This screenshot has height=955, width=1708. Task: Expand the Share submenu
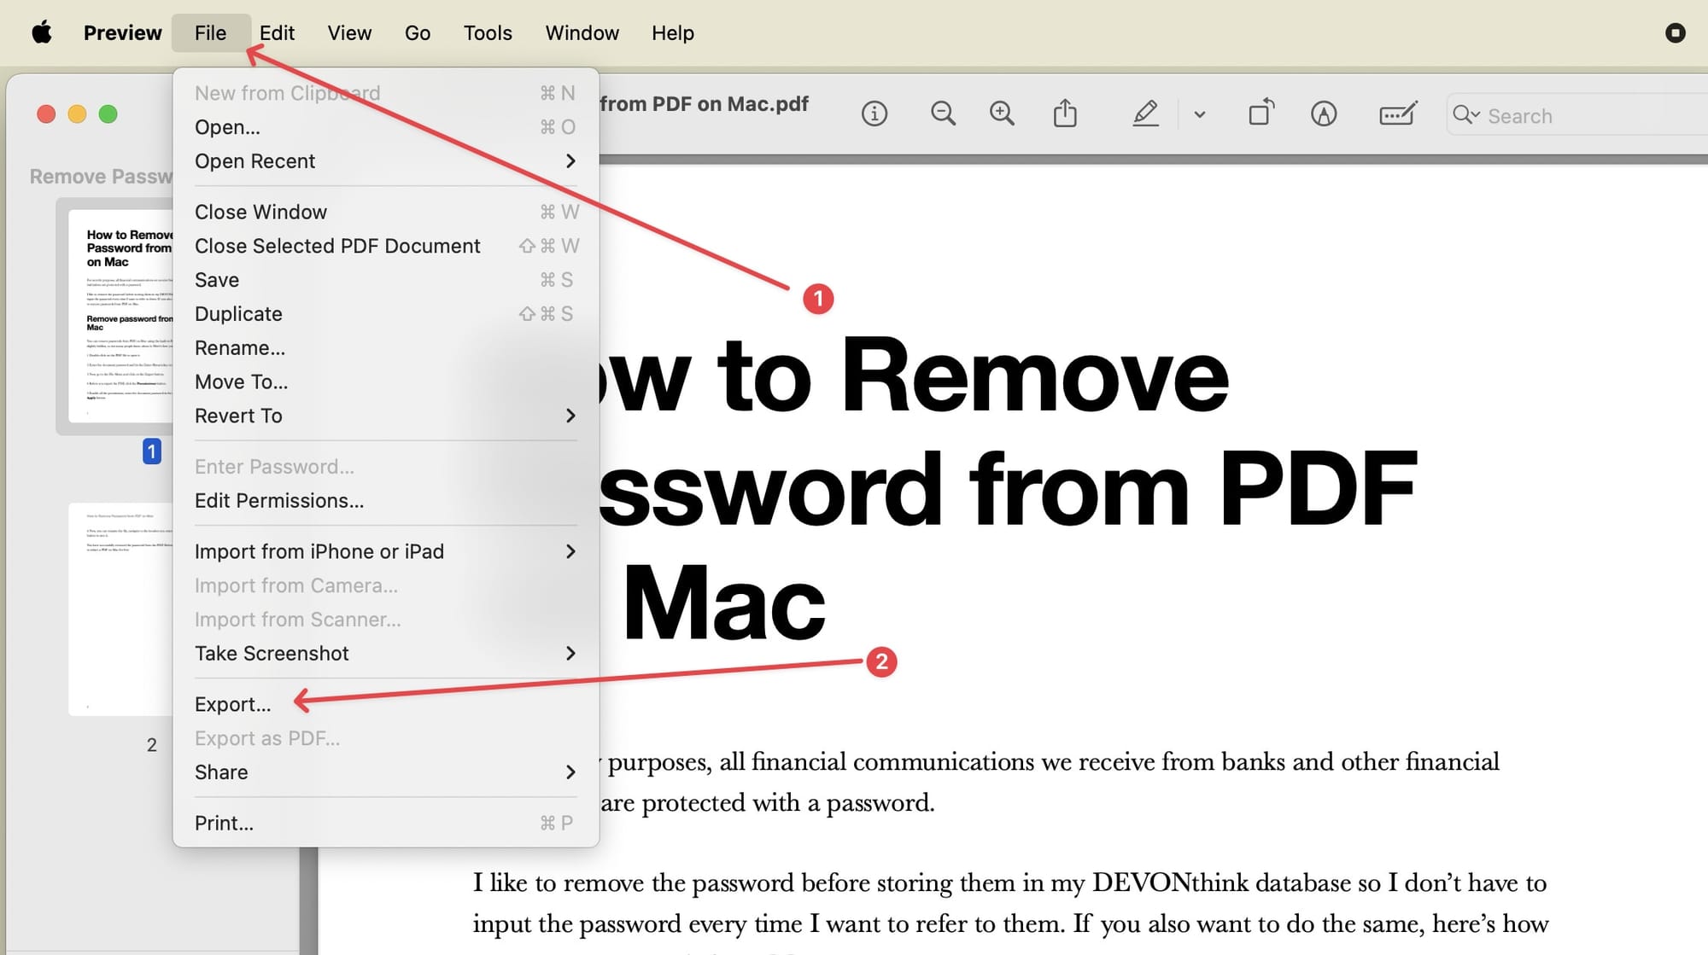pos(385,772)
